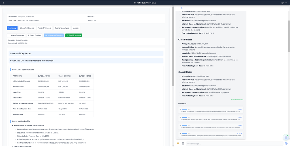This screenshot has height=147, width=290.
Task: Click the Maturity Date row label
Action: [18, 114]
